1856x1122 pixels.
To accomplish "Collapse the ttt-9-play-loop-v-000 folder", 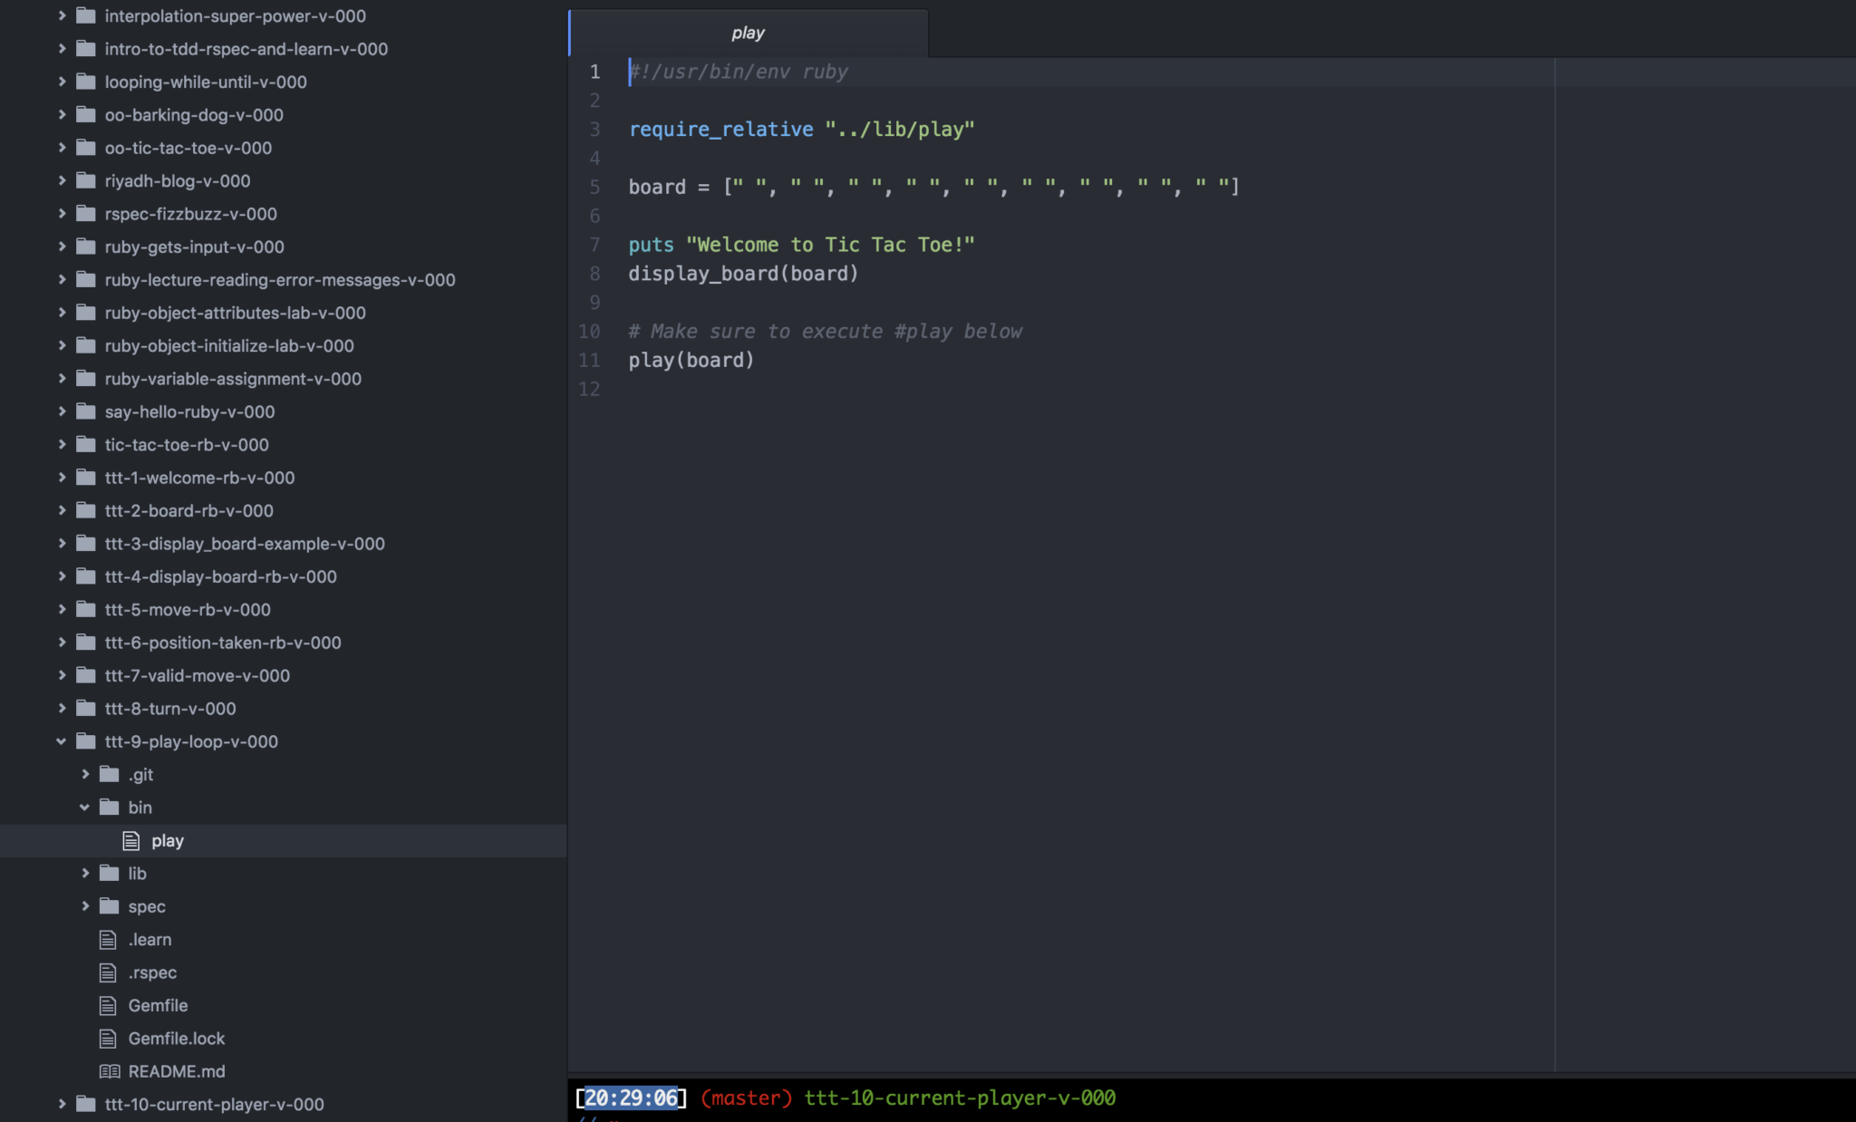I will [61, 741].
